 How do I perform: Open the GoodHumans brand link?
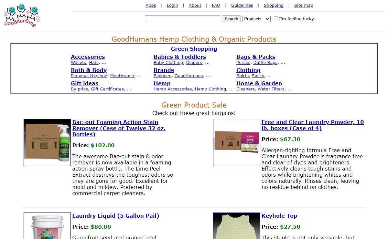click(189, 76)
